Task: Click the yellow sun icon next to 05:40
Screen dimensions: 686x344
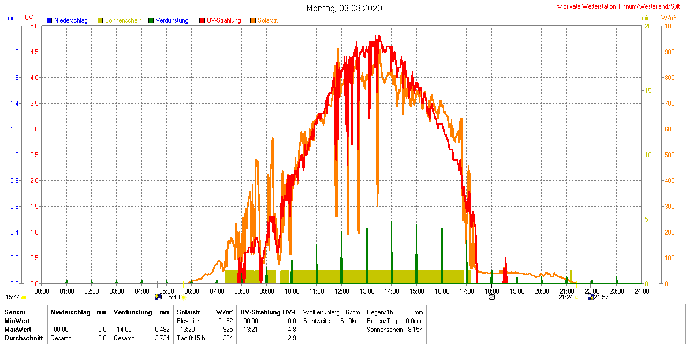Action: tap(183, 297)
